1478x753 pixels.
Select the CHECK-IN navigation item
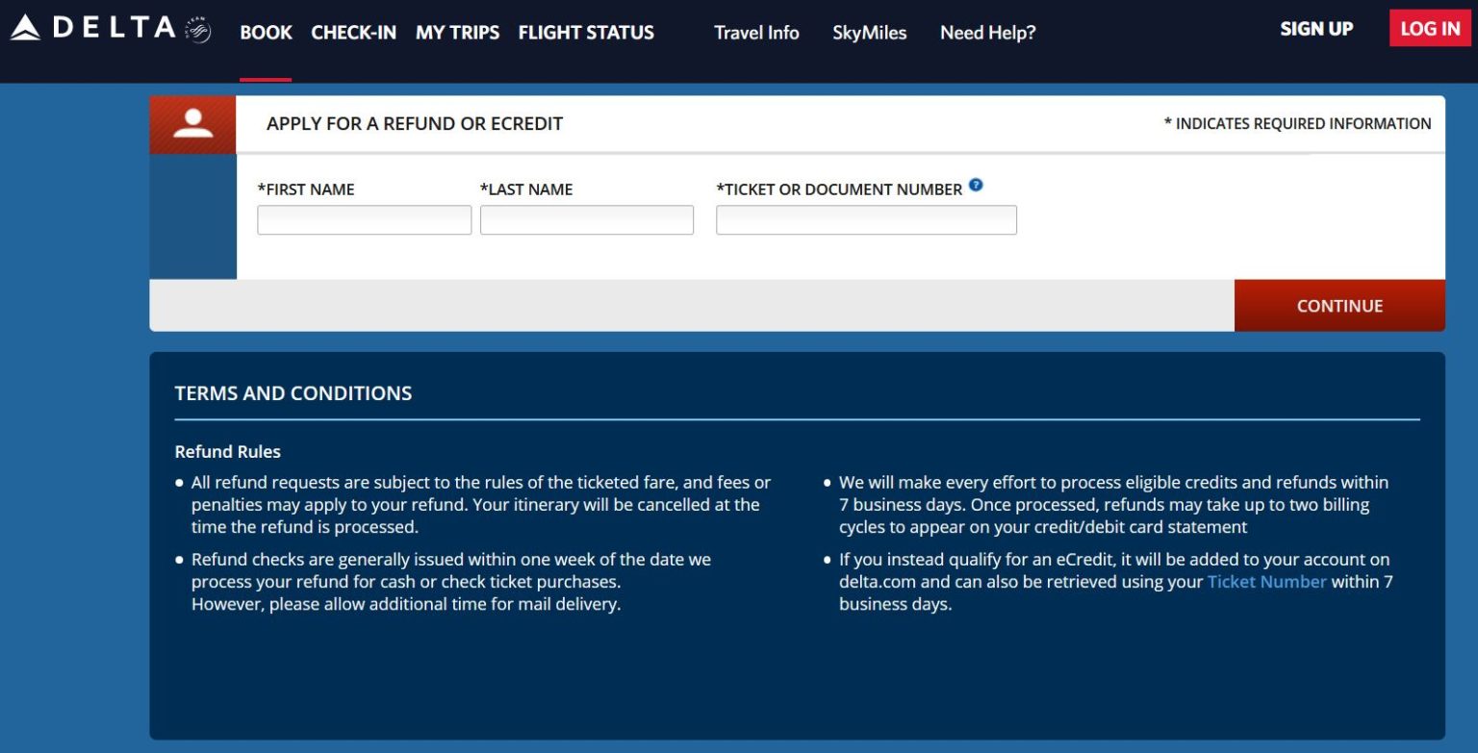[353, 32]
